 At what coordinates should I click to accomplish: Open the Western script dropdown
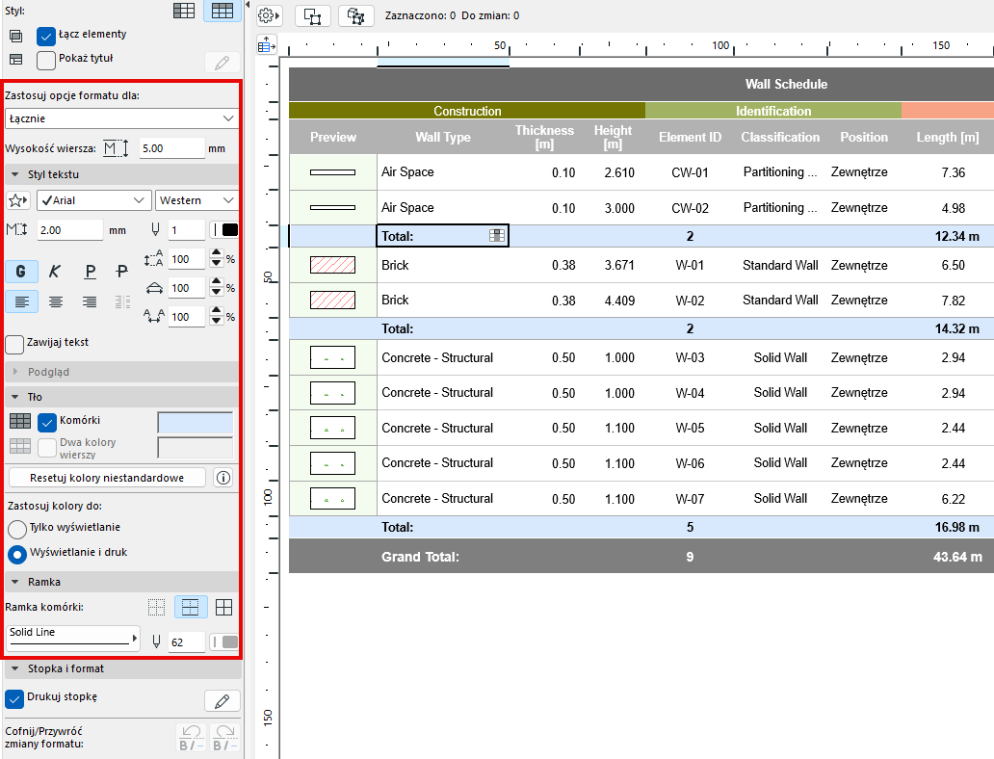tap(196, 200)
